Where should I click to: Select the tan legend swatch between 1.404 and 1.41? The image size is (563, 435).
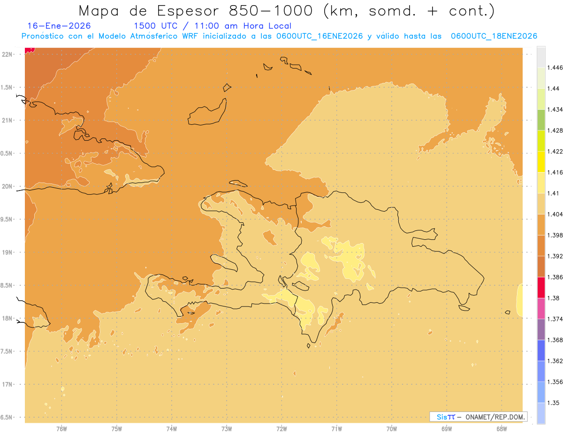tap(541, 204)
